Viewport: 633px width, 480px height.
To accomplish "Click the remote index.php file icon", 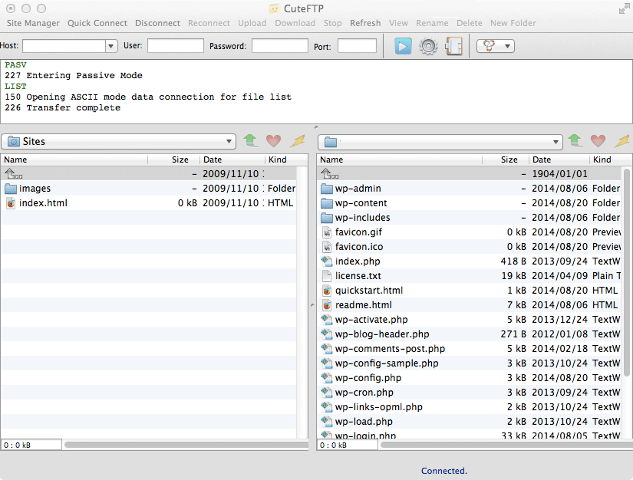I will 327,261.
